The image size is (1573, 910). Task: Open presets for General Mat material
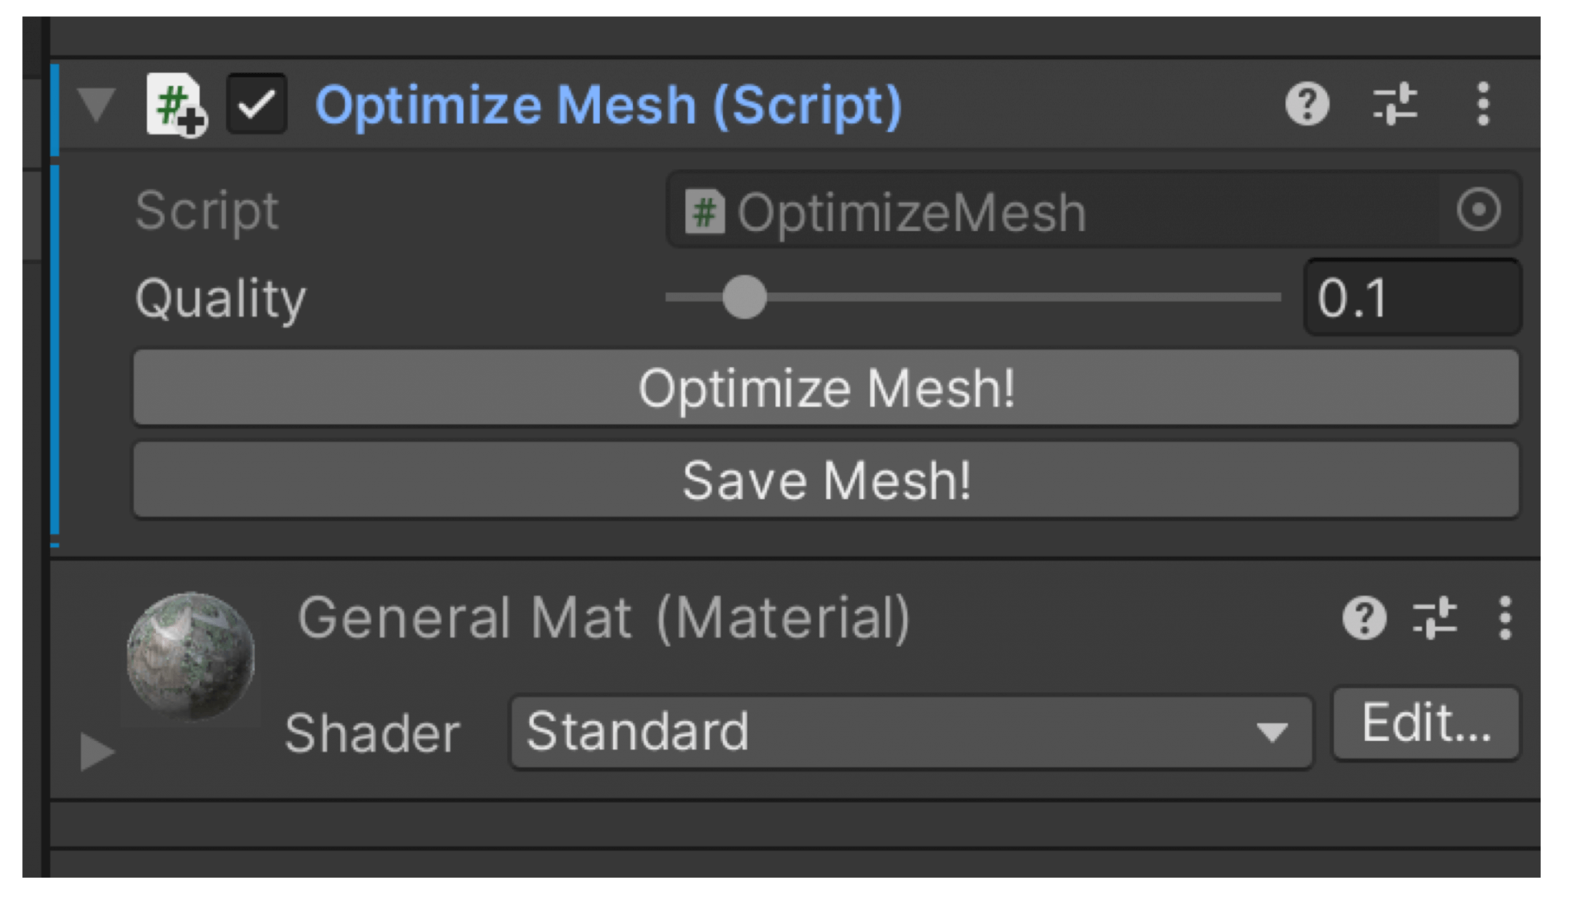pyautogui.click(x=1434, y=618)
